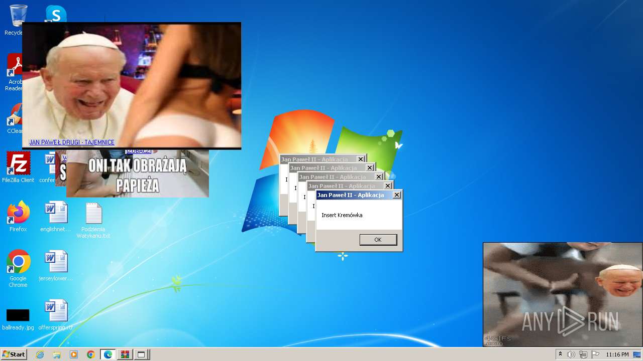Close the frontmost Jan Paweł II dialog
Screen dimensions: 643x361
click(x=396, y=195)
